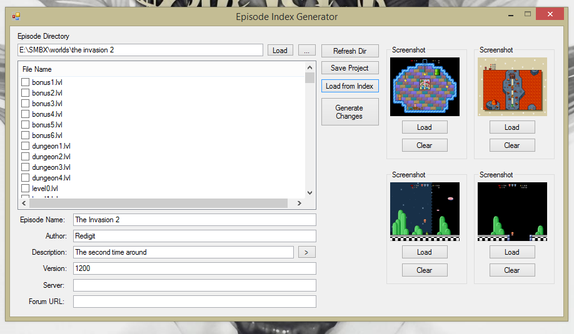This screenshot has height=334, width=574.
Task: Click the horizontal scrollbar thumb of the file list
Action: click(158, 203)
